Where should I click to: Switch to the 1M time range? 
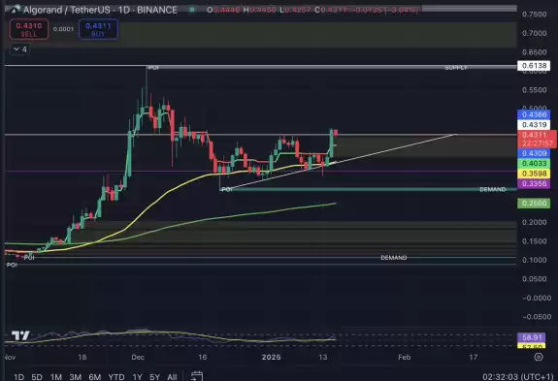(x=56, y=377)
